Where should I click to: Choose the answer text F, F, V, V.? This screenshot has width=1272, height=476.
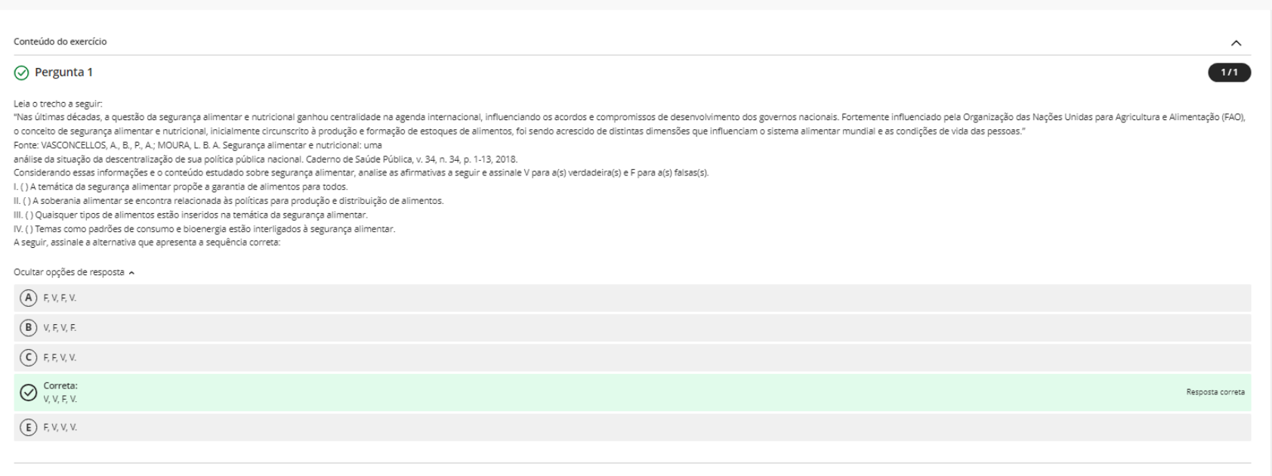60,358
